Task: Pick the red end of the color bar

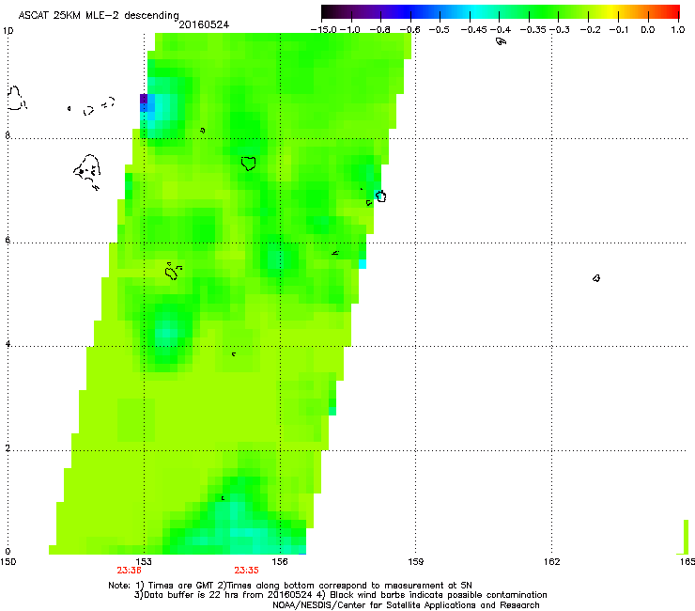Action: pyautogui.click(x=673, y=12)
